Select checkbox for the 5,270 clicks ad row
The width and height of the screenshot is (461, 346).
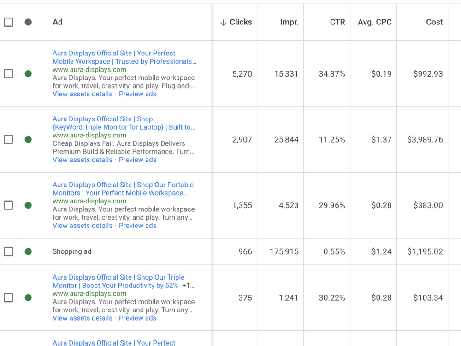(x=8, y=73)
